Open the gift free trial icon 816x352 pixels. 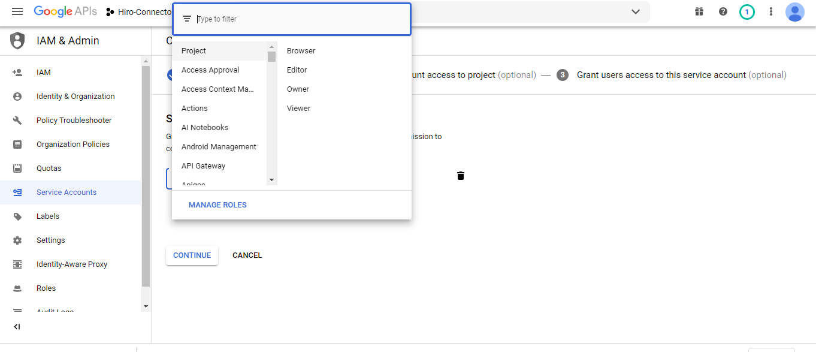pos(699,11)
